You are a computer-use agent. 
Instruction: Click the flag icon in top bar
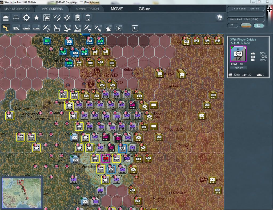pos(220,17)
